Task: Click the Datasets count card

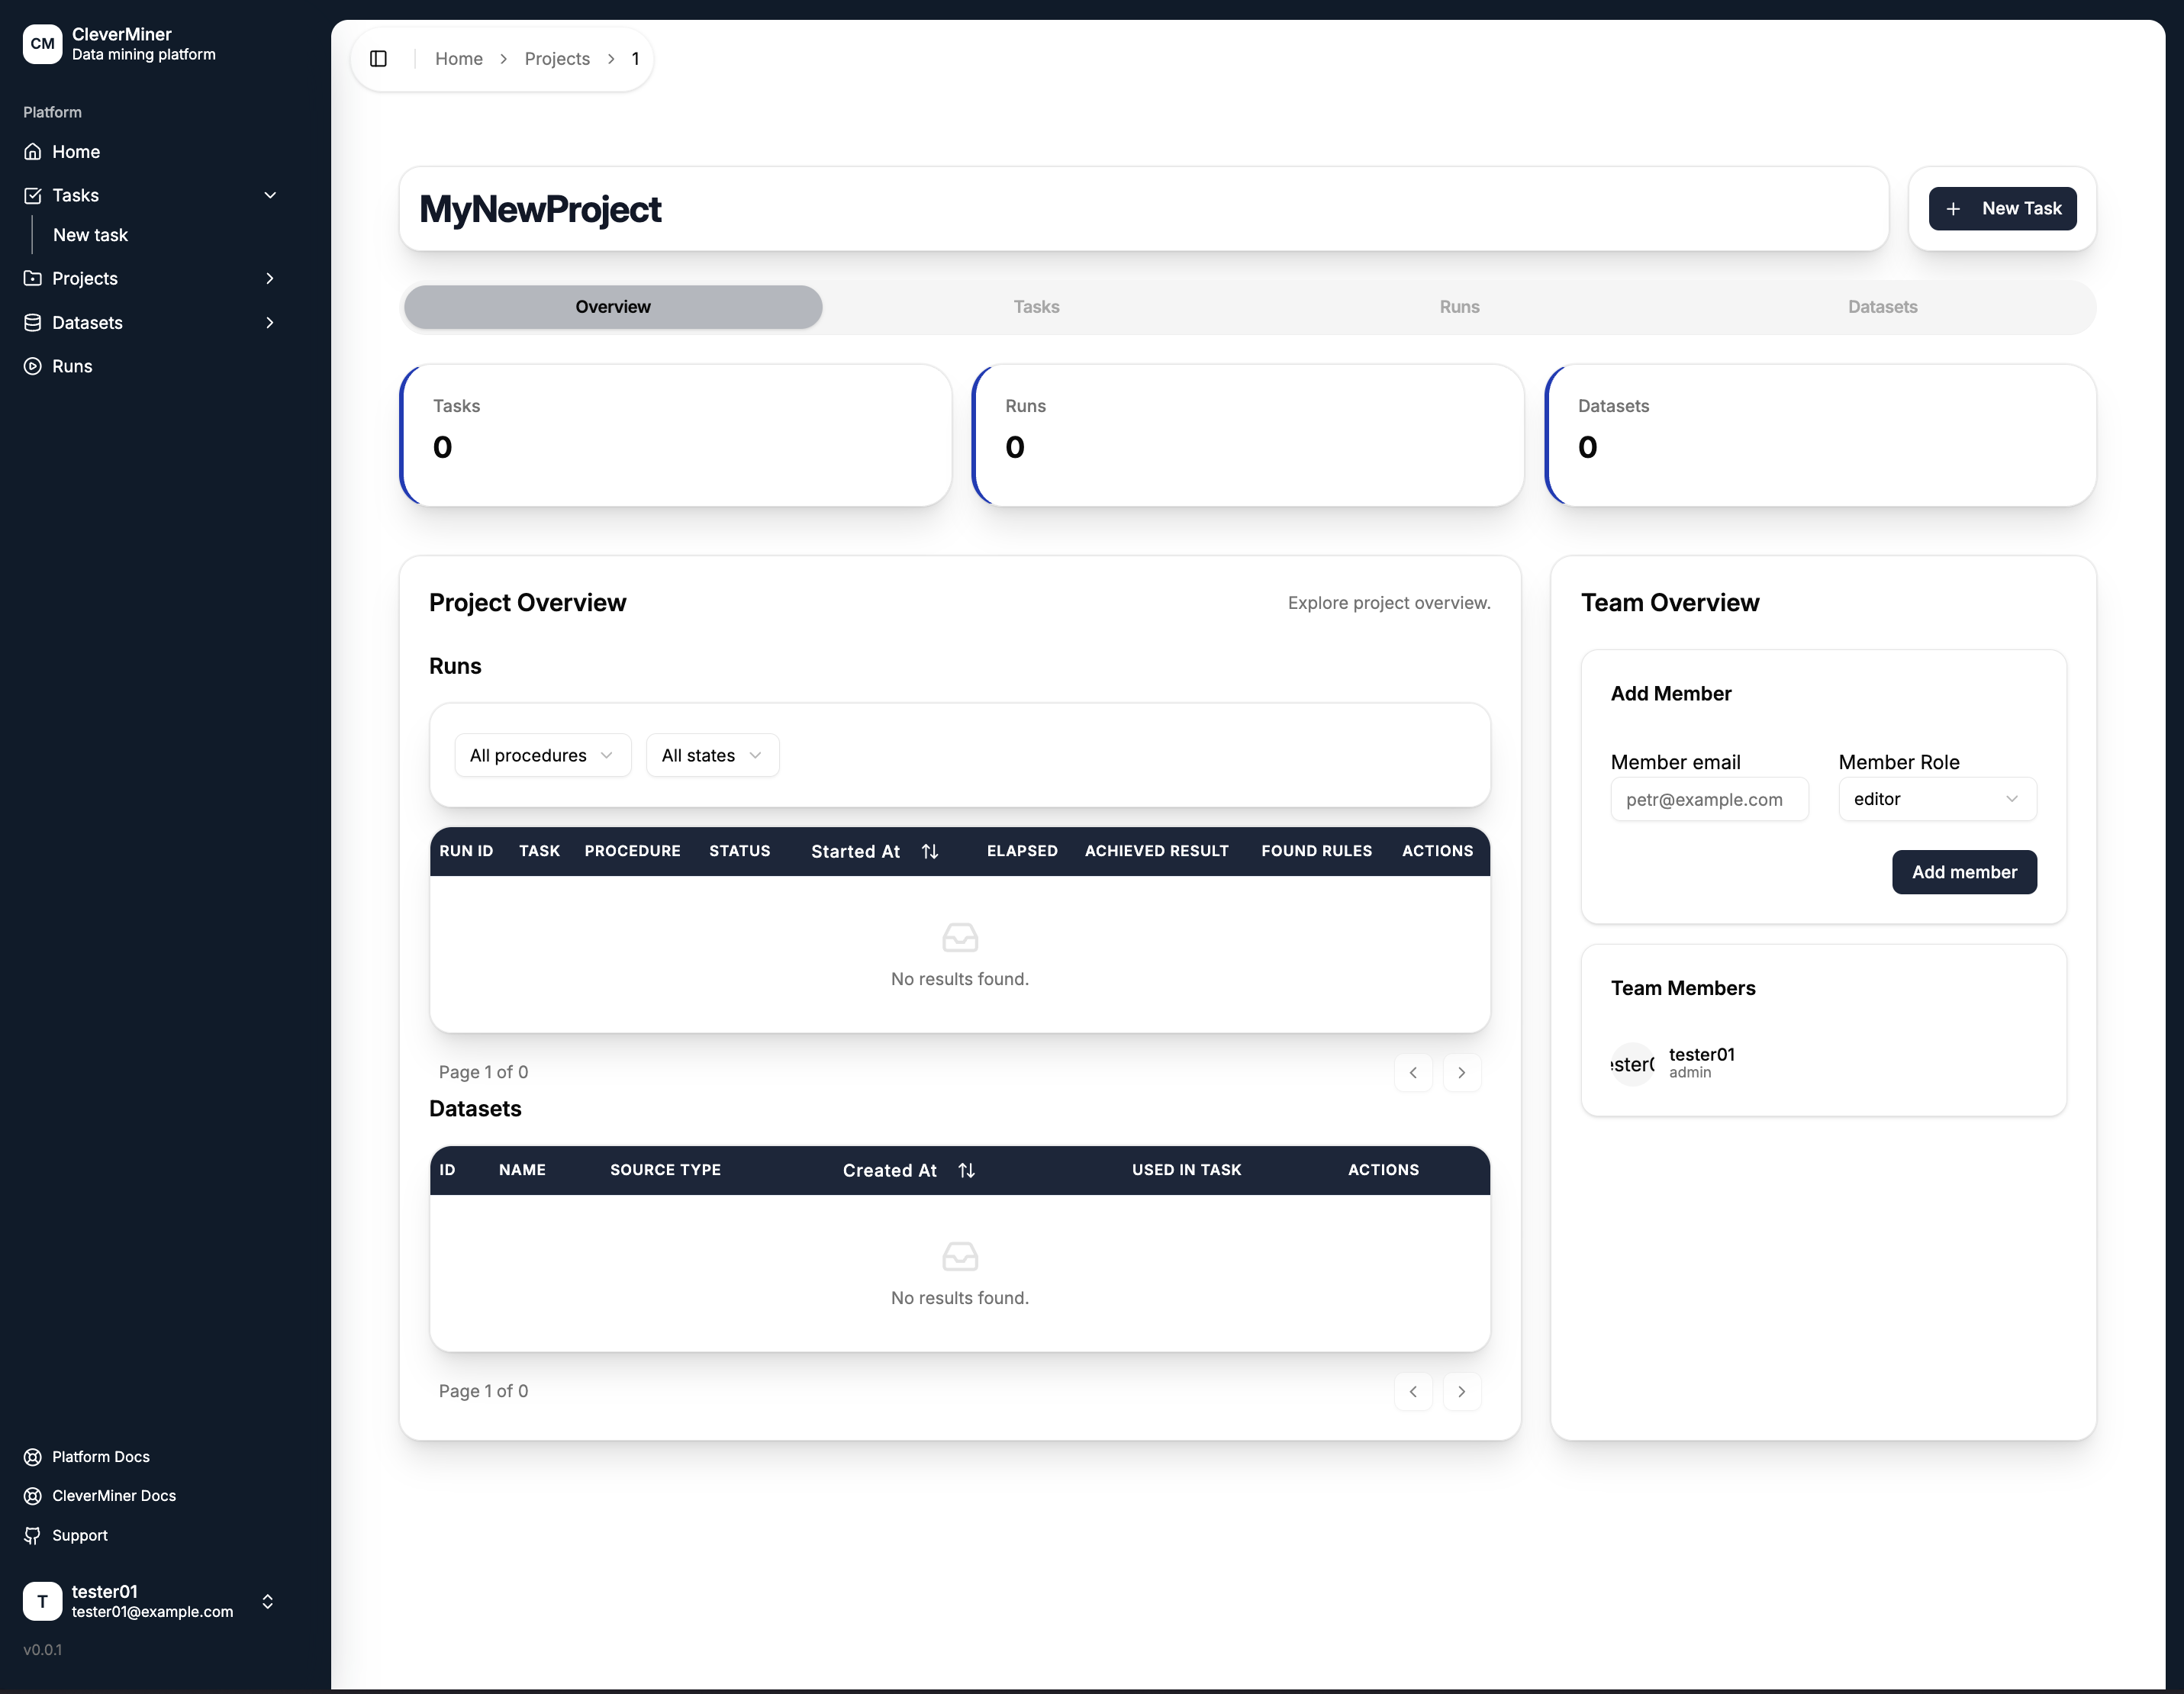Action: [1820, 435]
